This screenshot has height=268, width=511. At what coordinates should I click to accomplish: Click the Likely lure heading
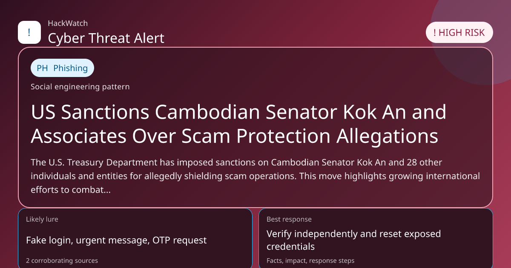pyautogui.click(x=42, y=220)
